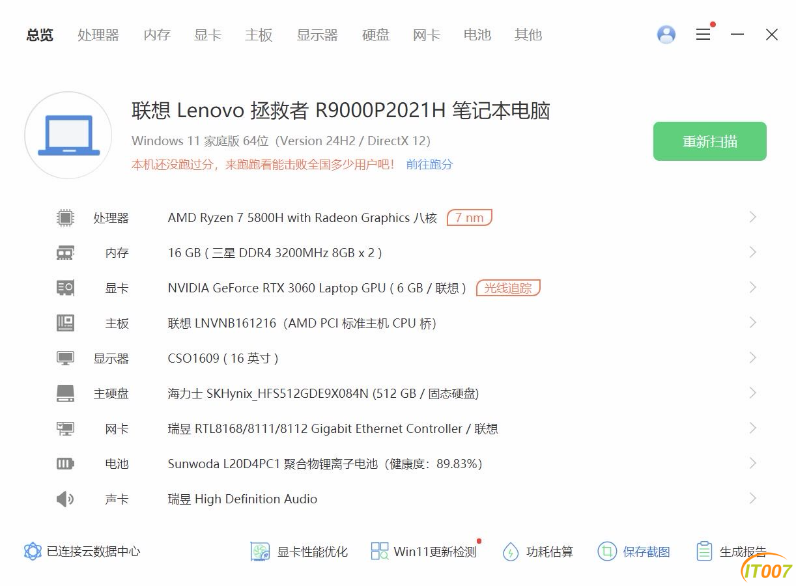The width and height of the screenshot is (796, 586).
Task: Switch to the 主板 tab
Action: coord(259,35)
